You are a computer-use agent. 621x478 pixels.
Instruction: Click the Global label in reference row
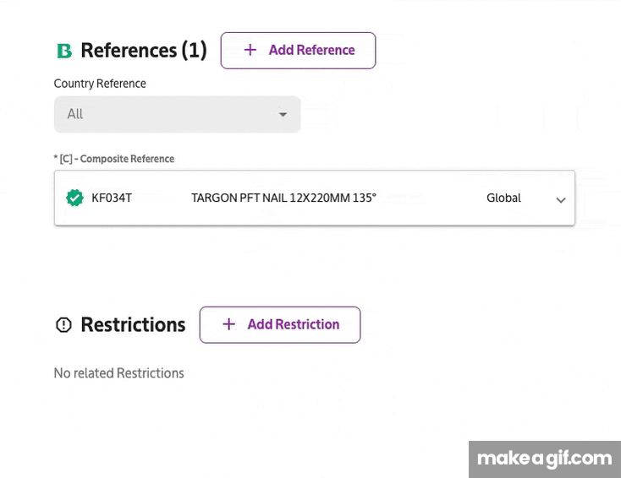(503, 198)
